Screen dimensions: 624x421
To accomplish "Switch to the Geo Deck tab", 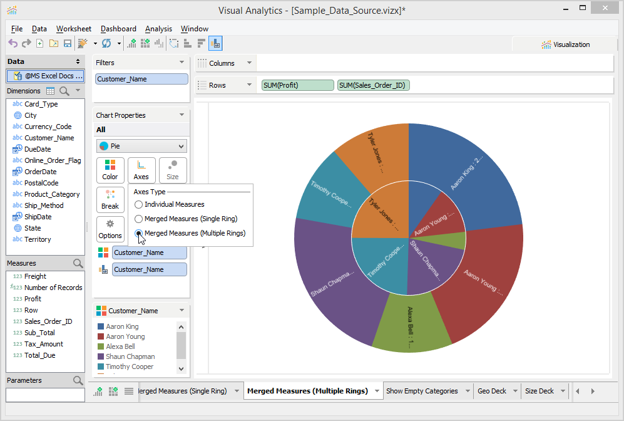I will tap(492, 391).
